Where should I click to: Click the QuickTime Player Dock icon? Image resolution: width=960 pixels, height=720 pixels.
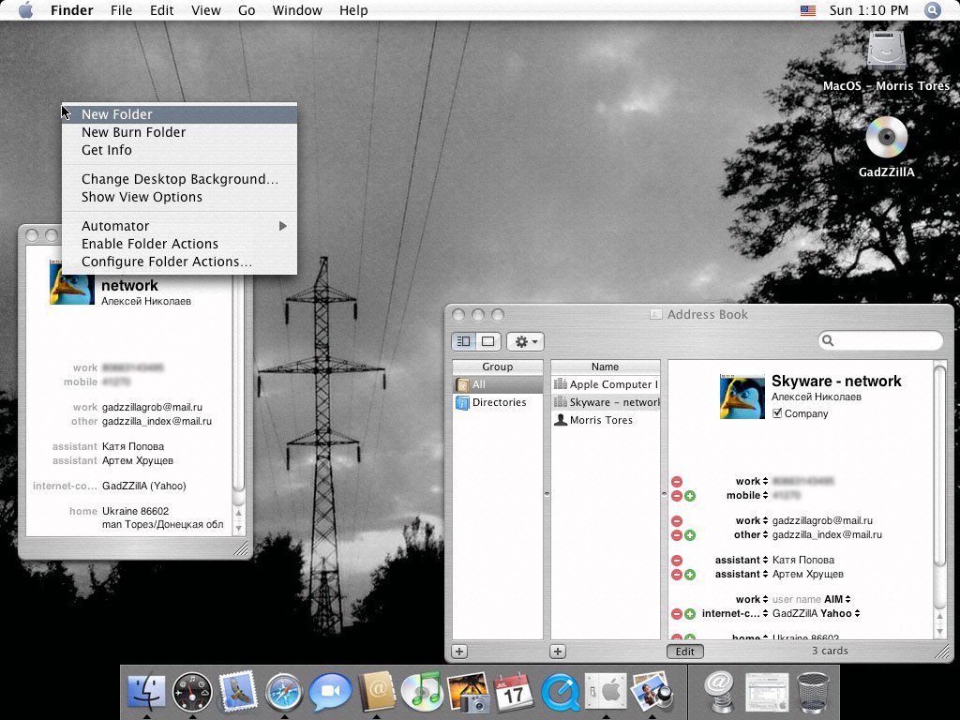[x=560, y=693]
